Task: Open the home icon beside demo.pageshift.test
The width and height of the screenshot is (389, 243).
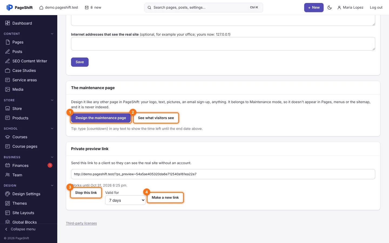Action: (41, 8)
